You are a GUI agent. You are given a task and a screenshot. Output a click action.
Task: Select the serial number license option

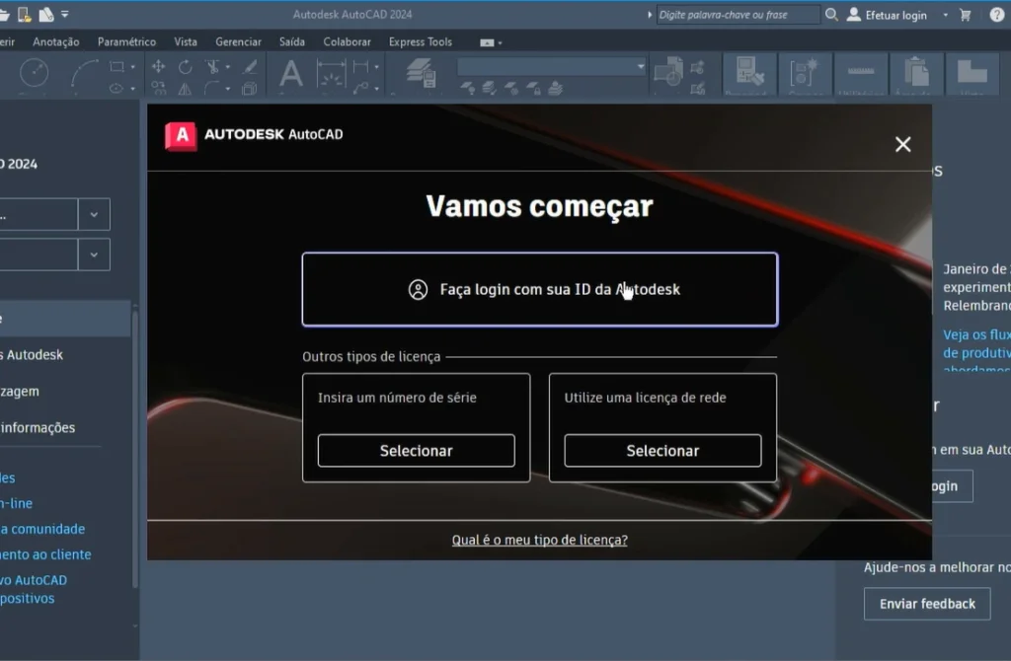(417, 450)
